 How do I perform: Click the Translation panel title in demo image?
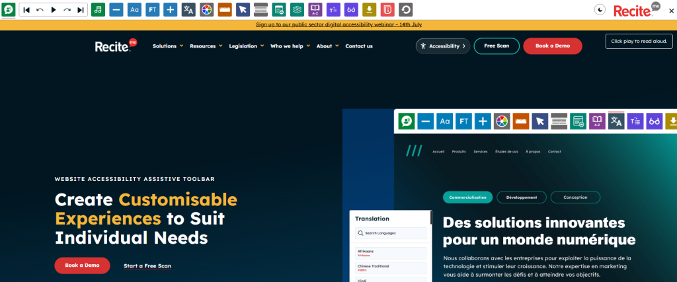[x=372, y=219]
